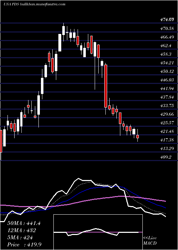
Task: Click the '12MA : 432' readout
Action: click(21, 230)
